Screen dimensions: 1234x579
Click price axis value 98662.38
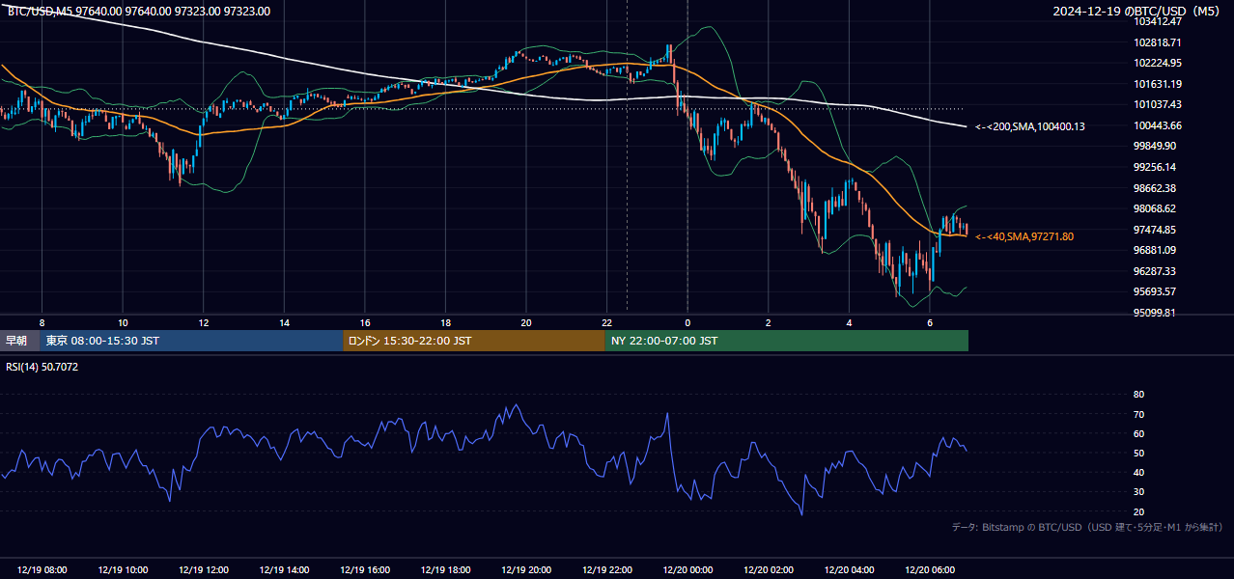[1155, 188]
